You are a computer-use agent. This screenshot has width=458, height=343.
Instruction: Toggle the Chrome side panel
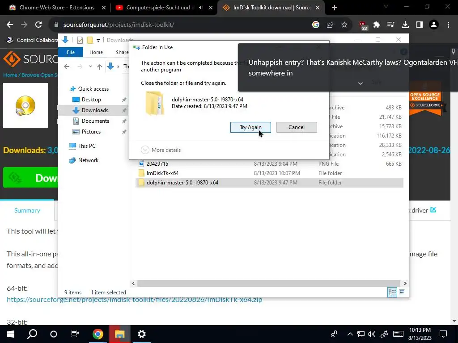point(420,25)
